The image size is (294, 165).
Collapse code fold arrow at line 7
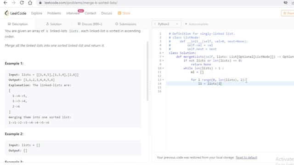coord(163,57)
